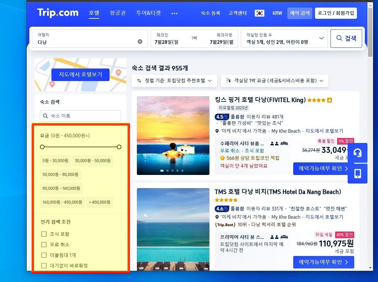The height and width of the screenshot is (282, 378).
Task: Click the 예약 검색 button
Action: point(299,13)
